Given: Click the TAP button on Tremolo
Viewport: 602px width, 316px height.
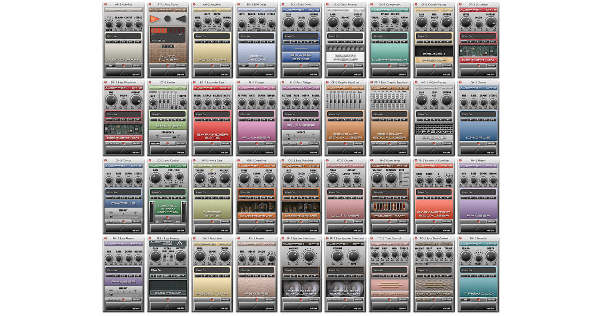Looking at the screenshot, I should point(465,300).
